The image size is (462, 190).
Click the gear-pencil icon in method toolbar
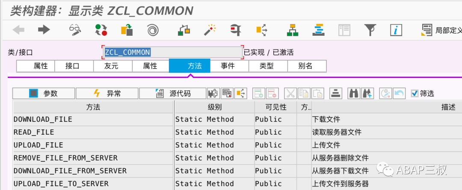[x=385, y=94]
